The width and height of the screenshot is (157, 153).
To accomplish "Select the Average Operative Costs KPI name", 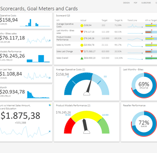I will (x=65, y=25).
